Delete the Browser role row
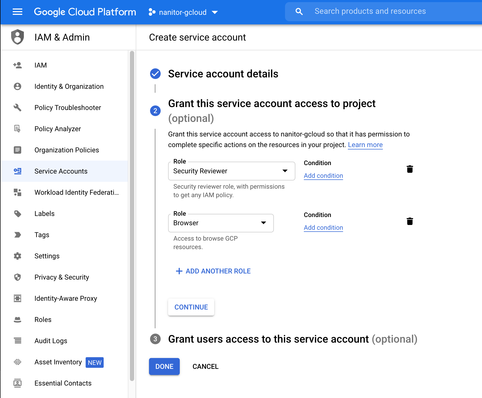 coord(410,221)
